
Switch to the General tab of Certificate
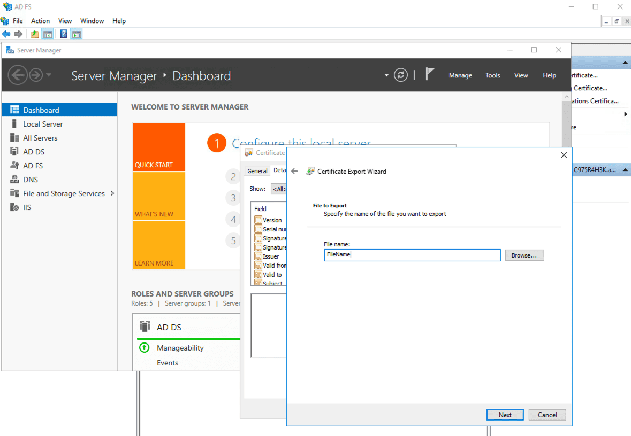[x=257, y=170]
